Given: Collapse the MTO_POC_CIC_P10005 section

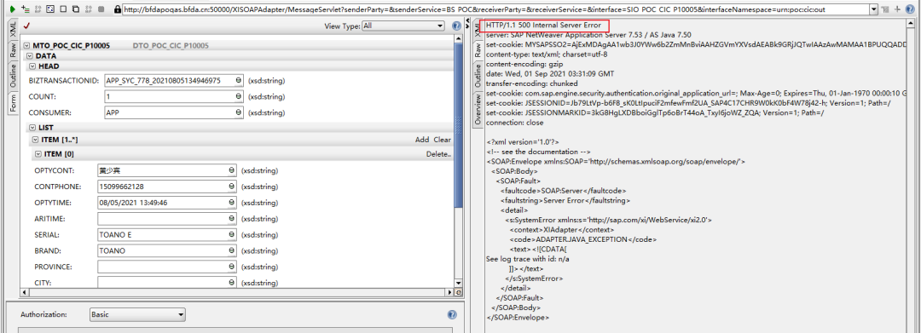Looking at the screenshot, I should click(26, 45).
